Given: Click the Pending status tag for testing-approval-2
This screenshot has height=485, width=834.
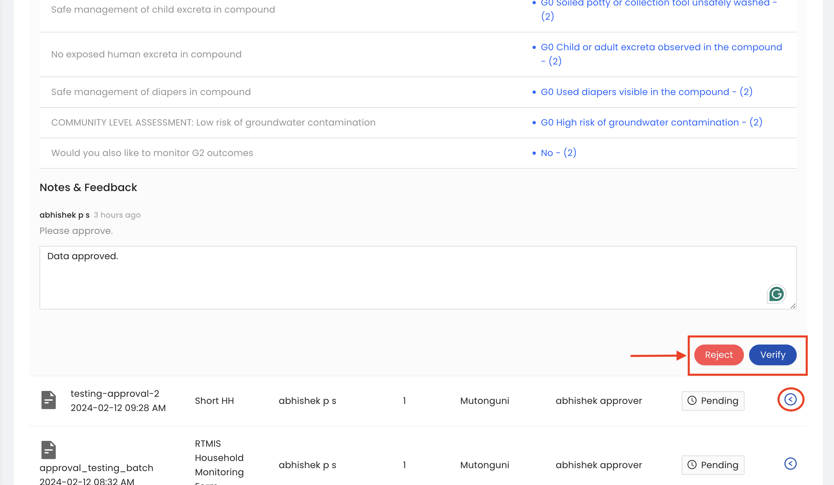Looking at the screenshot, I should (x=713, y=401).
